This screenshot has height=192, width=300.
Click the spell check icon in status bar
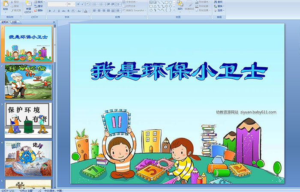[39, 190]
